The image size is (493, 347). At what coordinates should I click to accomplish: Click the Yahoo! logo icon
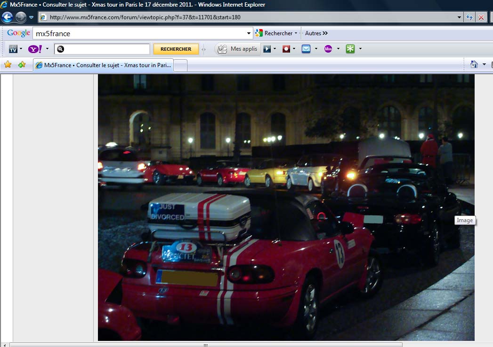point(35,49)
